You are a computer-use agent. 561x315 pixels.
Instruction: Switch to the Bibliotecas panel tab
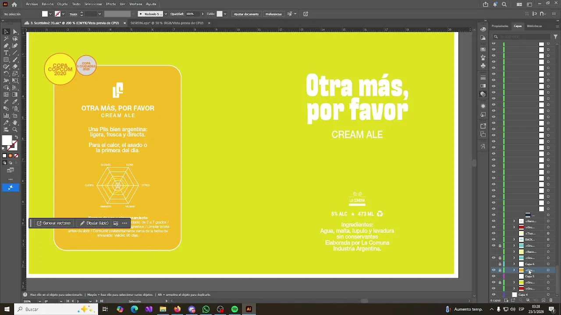pyautogui.click(x=534, y=26)
